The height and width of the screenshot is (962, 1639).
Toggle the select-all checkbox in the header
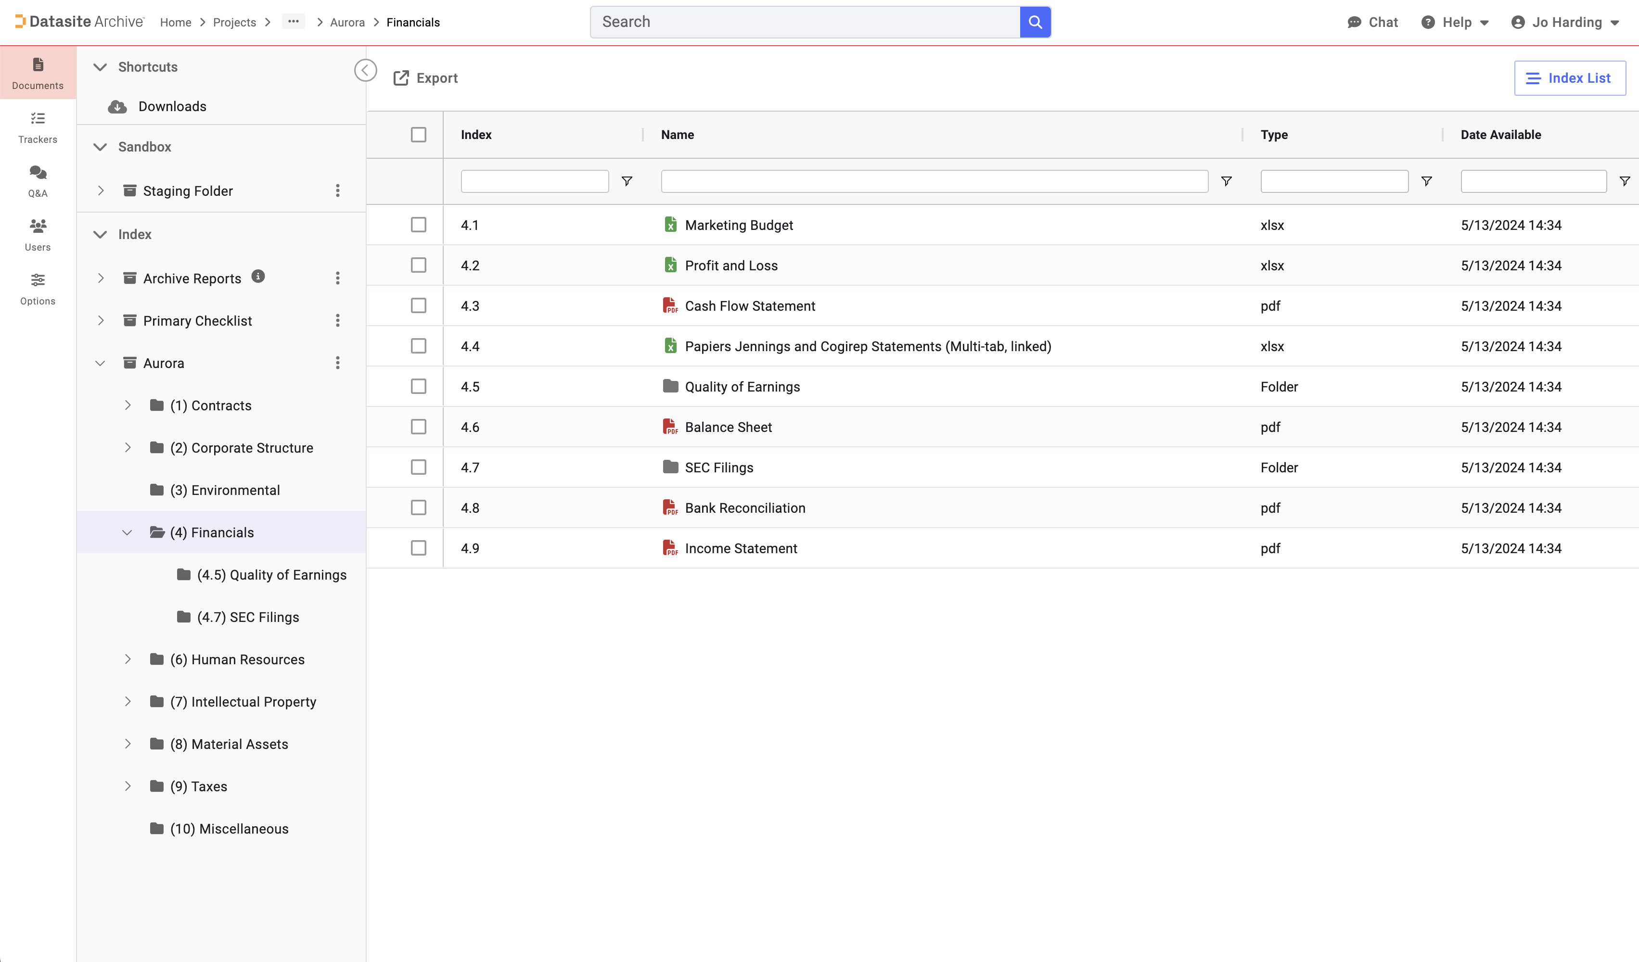coord(418,135)
